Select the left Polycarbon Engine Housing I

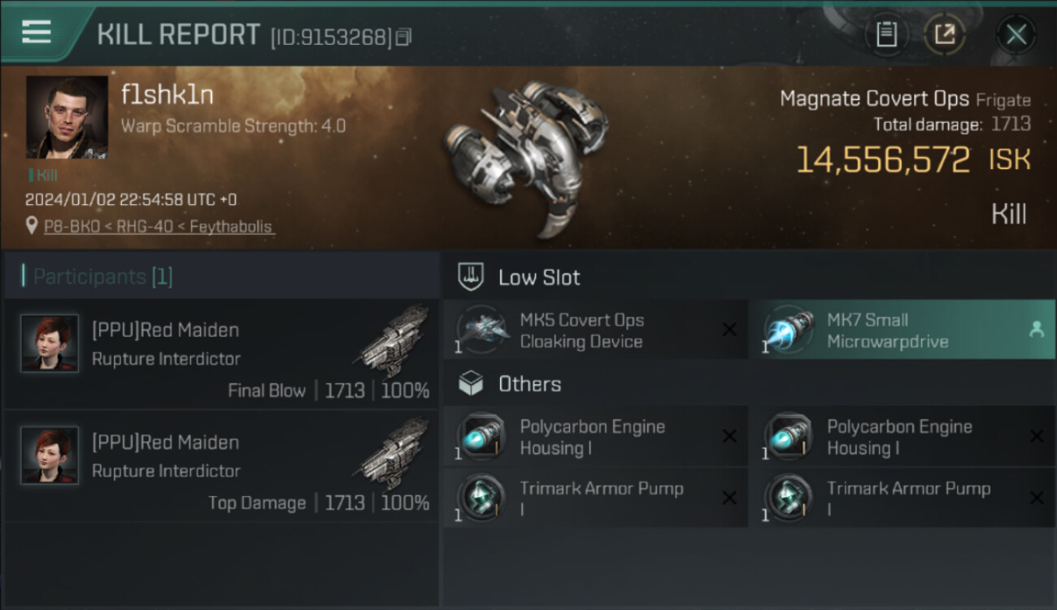point(594,437)
